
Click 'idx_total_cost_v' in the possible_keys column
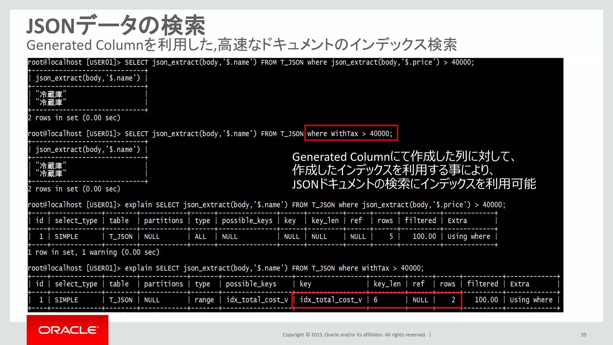click(x=257, y=300)
